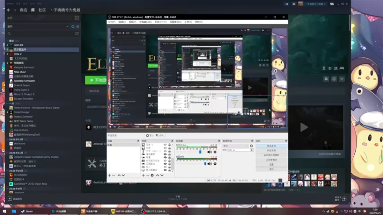Open advanced filter options beside Steam search
The height and width of the screenshot is (215, 383).
click(x=77, y=33)
